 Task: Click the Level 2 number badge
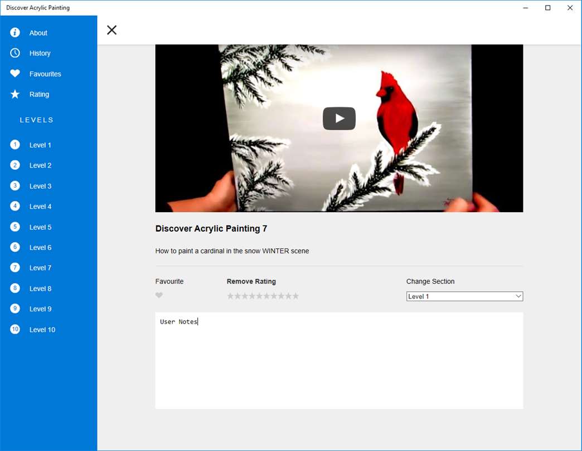point(15,165)
